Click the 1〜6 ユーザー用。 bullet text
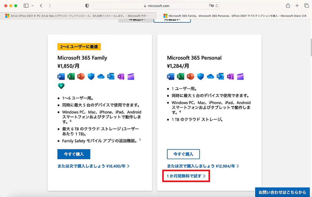 click(78, 98)
